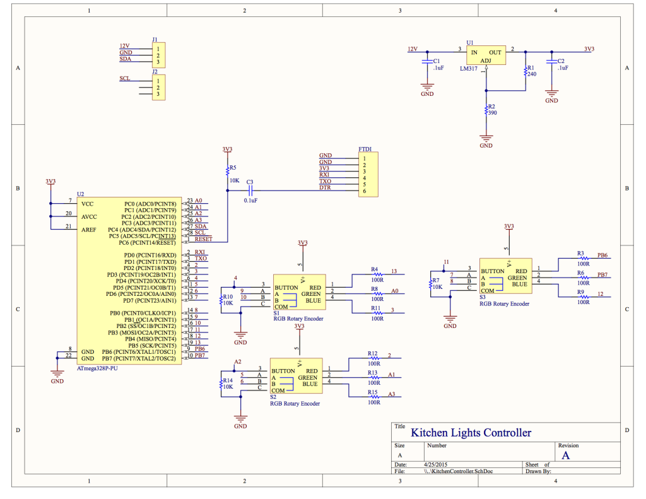Select rotary encoder S3 symbol

(505, 276)
